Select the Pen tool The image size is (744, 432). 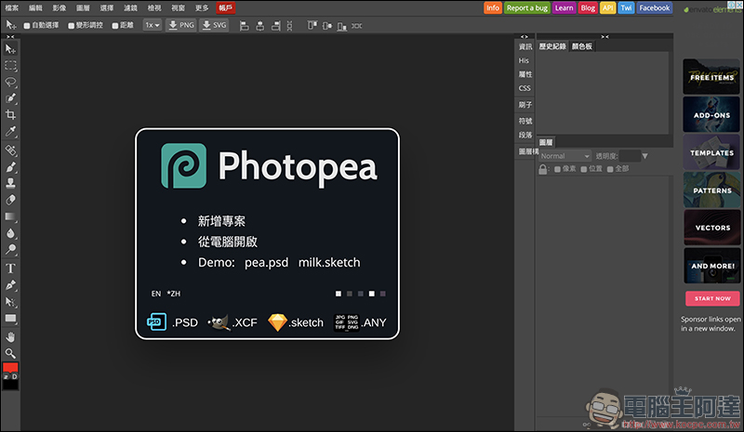[x=10, y=285]
